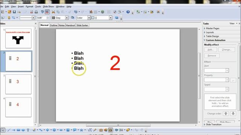
Task: Open the Fontwork Gallery icon
Action: click(x=101, y=130)
